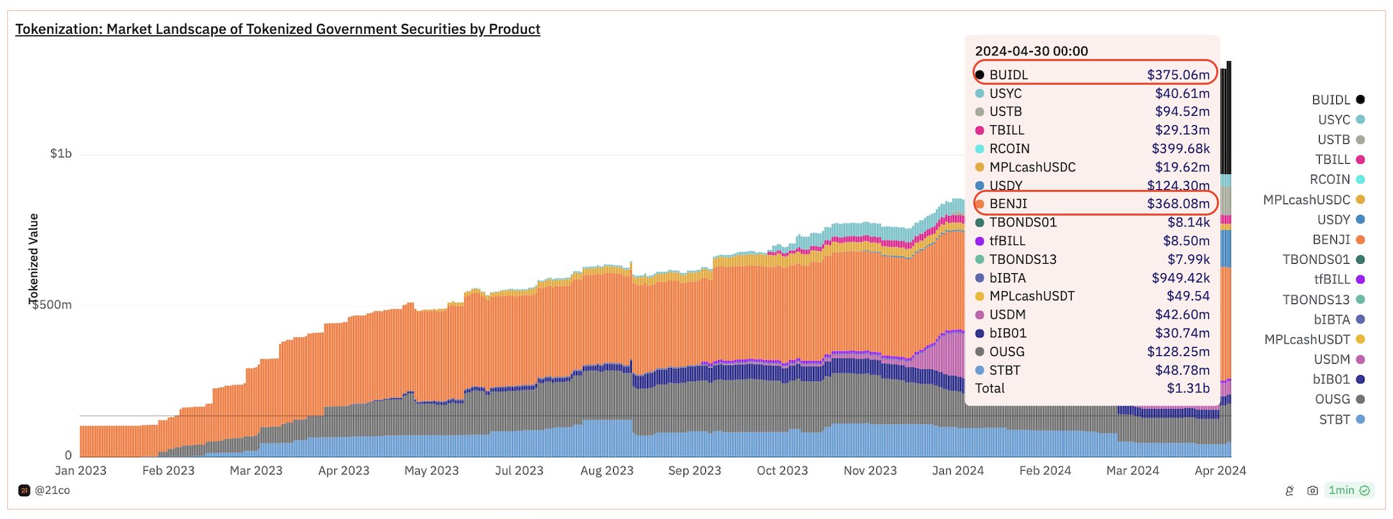Select the bIB01 legend label
1393x519 pixels.
click(x=1331, y=380)
